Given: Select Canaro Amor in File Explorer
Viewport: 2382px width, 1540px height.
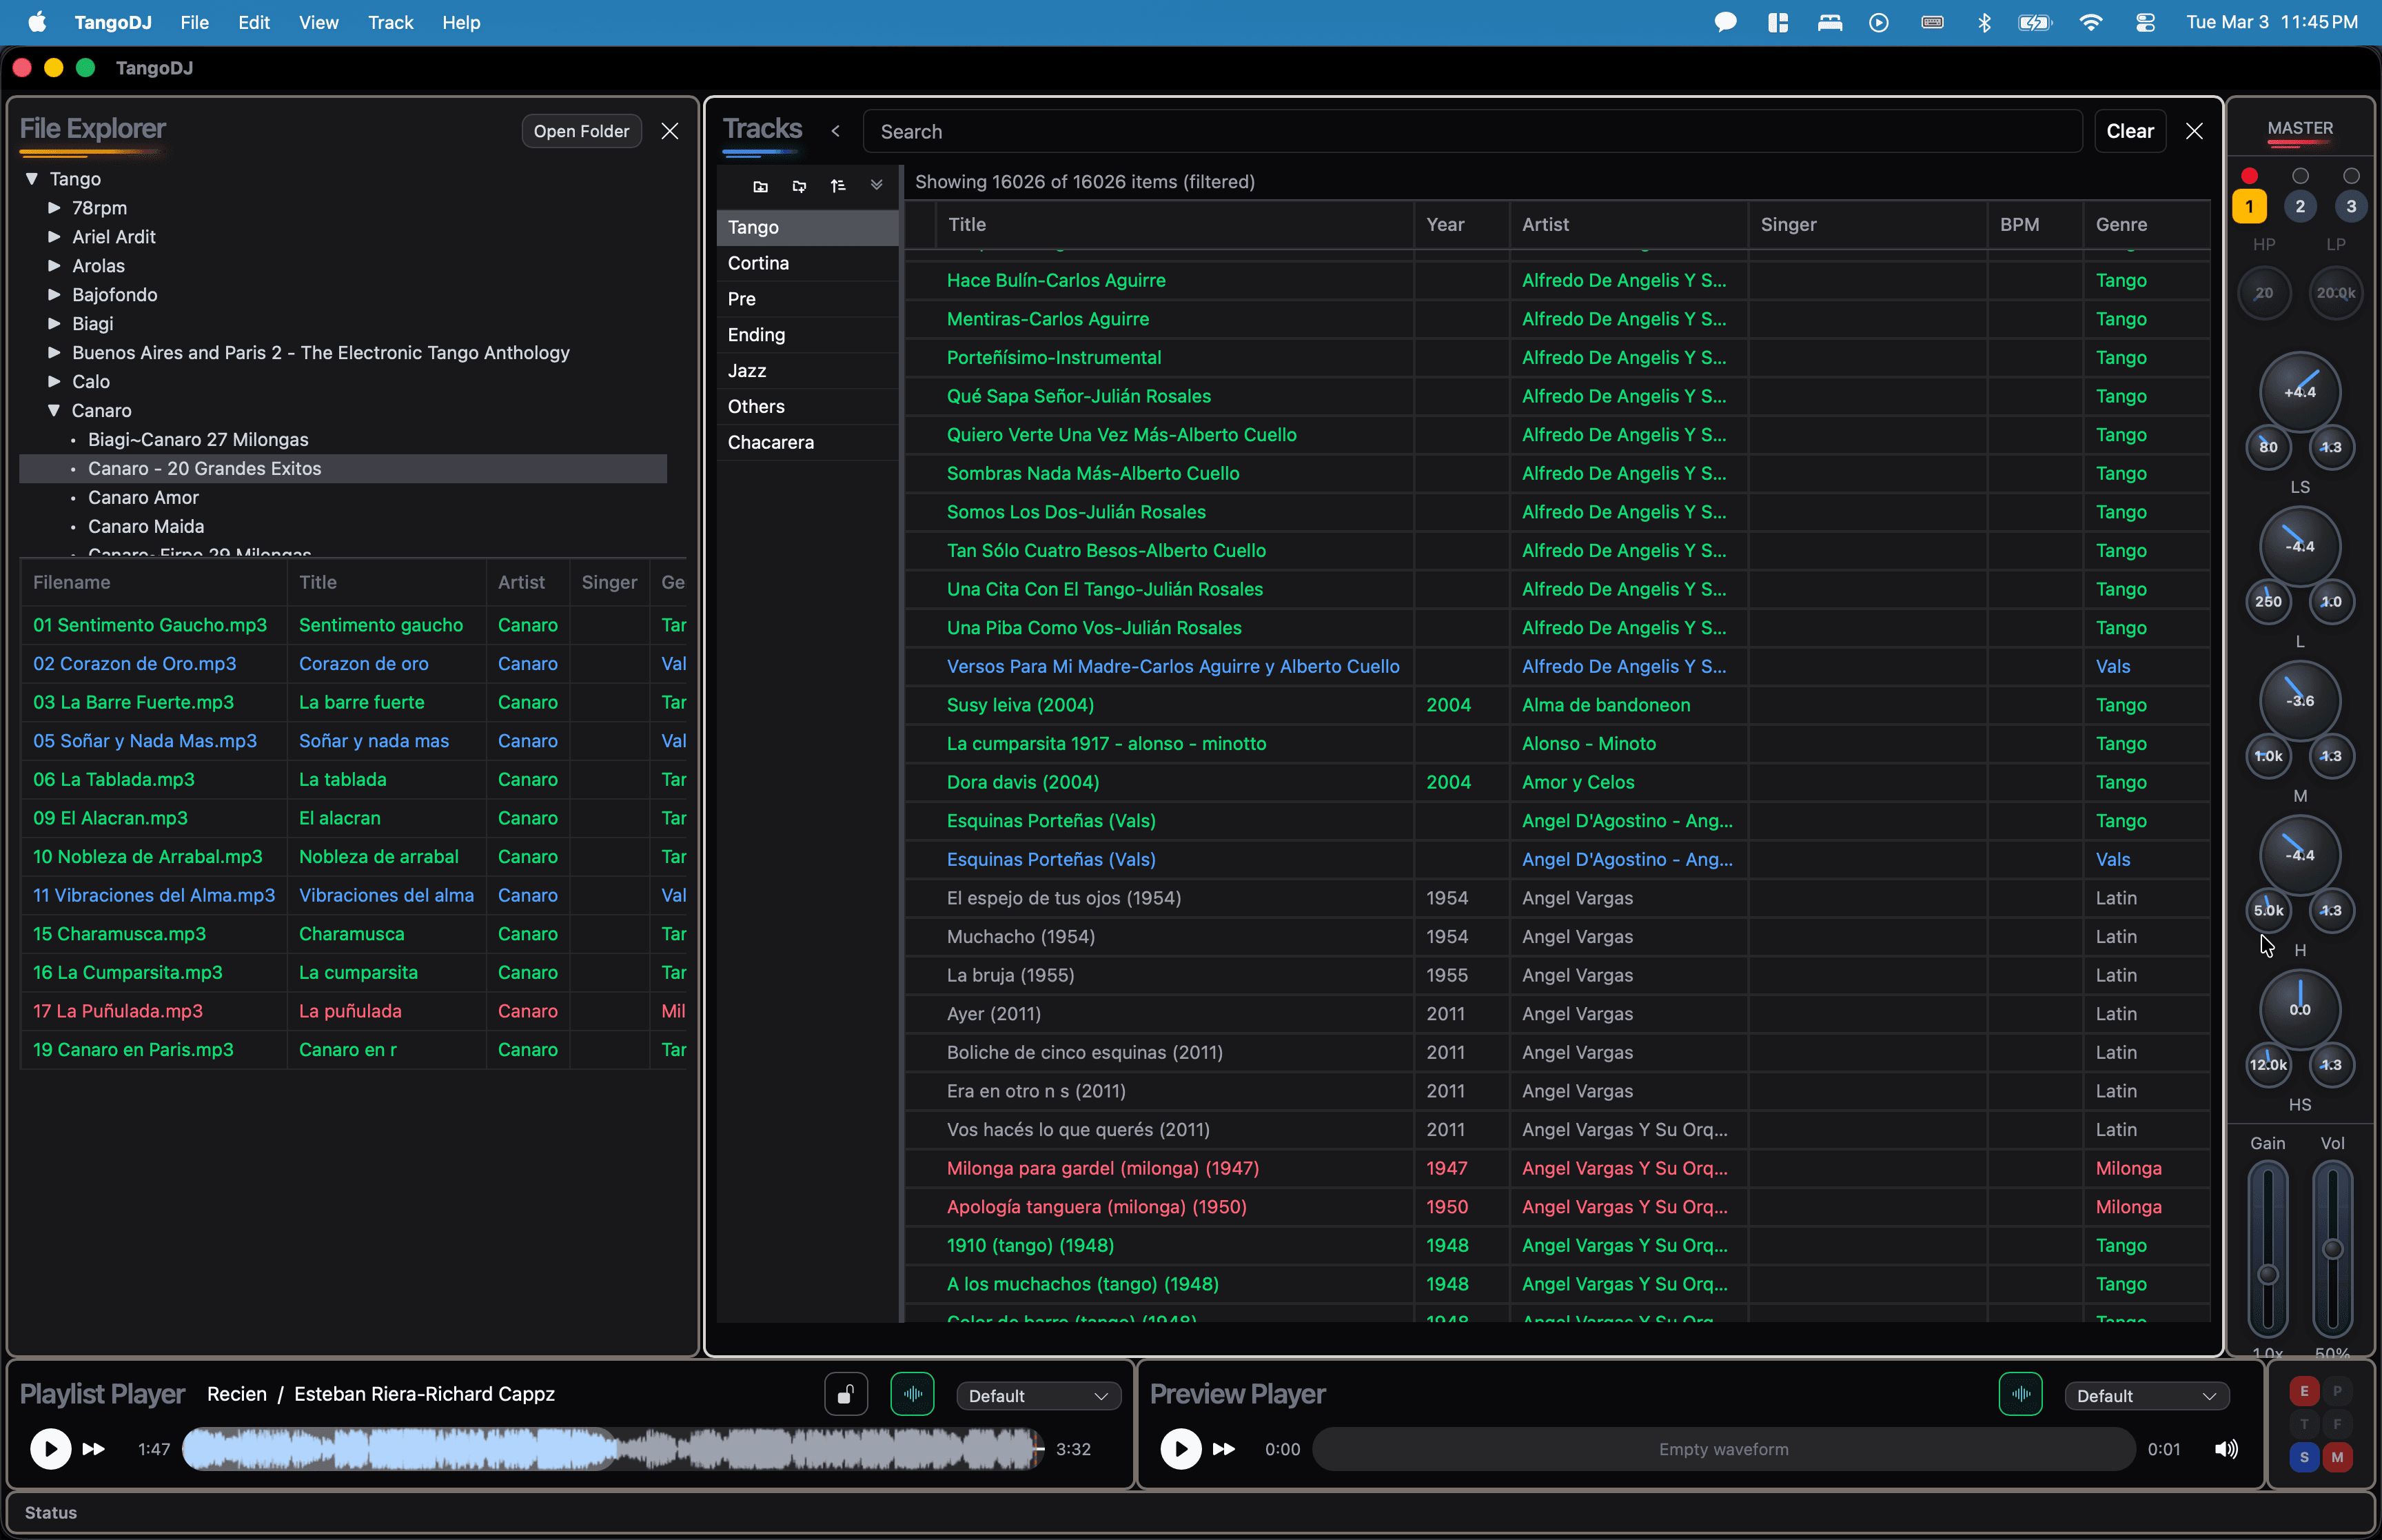Looking at the screenshot, I should [x=142, y=497].
